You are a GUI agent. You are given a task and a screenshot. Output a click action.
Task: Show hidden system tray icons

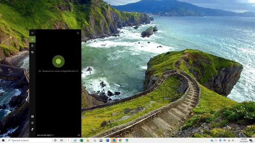[x=216, y=140]
